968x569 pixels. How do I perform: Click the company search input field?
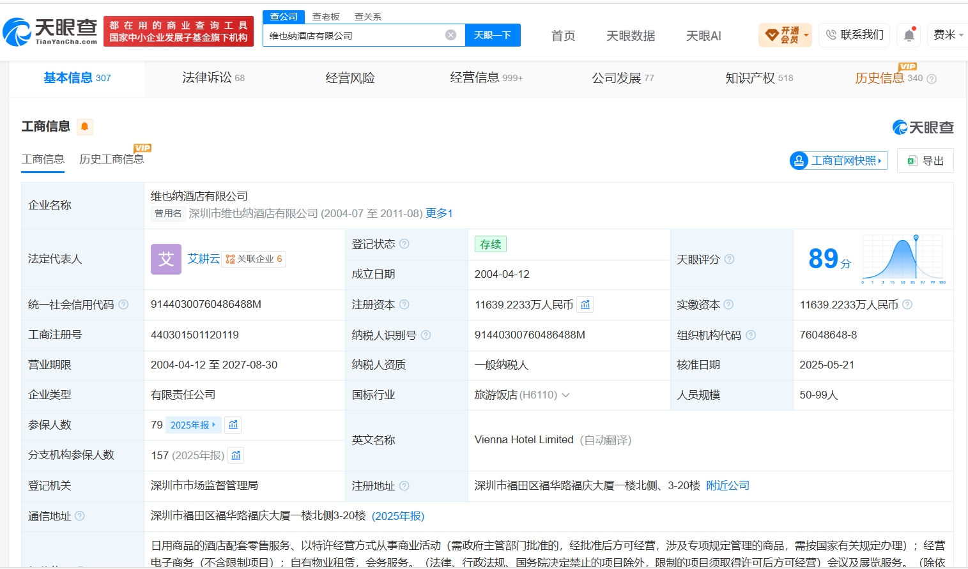click(354, 35)
